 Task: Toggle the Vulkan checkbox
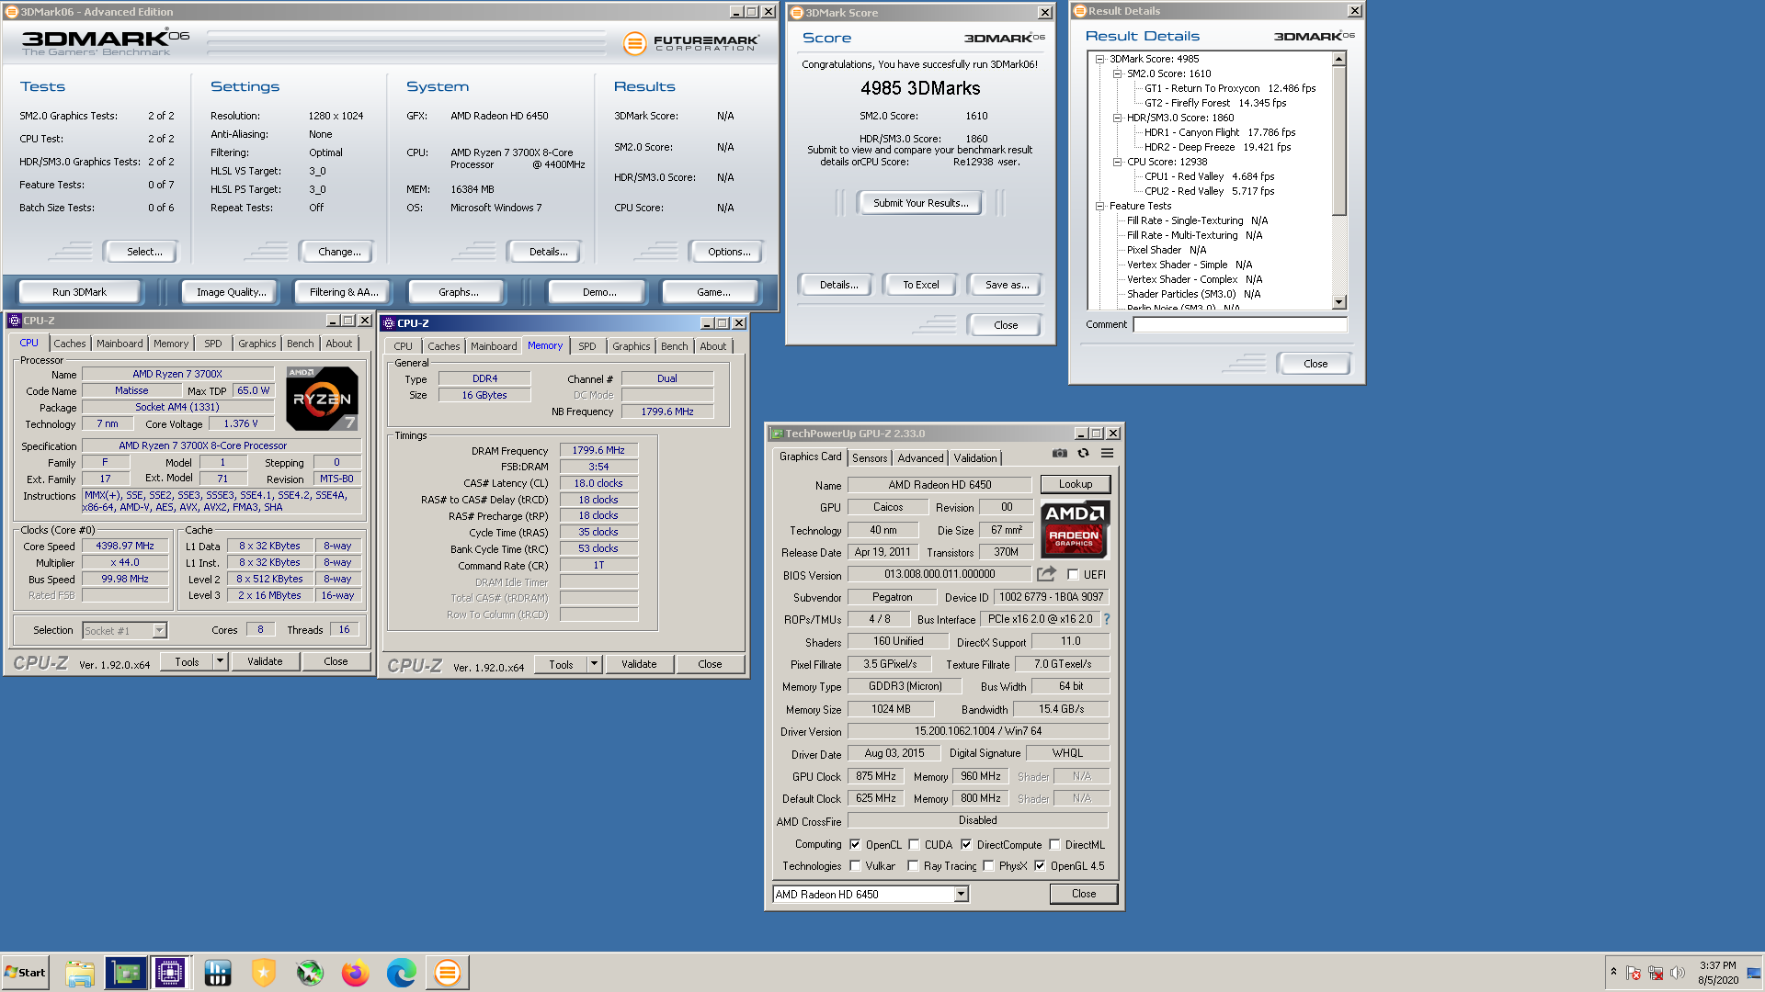[x=855, y=866]
